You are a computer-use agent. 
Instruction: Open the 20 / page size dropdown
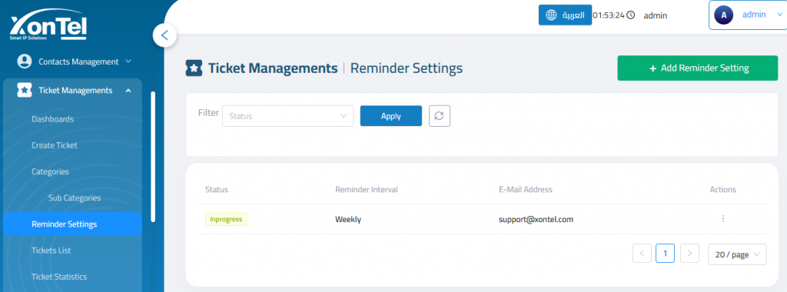point(737,254)
